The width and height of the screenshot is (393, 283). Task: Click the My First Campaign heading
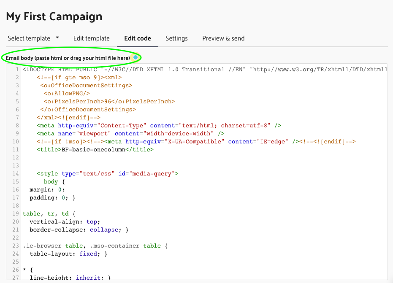point(54,17)
